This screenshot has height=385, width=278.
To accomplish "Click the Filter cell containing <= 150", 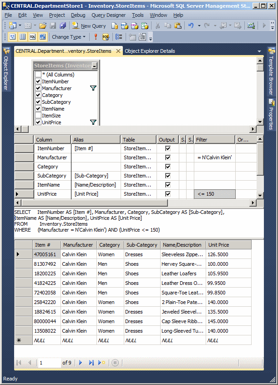I will pos(215,194).
